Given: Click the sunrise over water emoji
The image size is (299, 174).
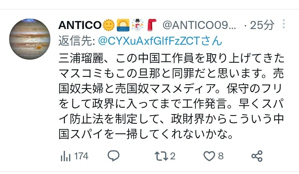Looking at the screenshot, I should tap(123, 25).
